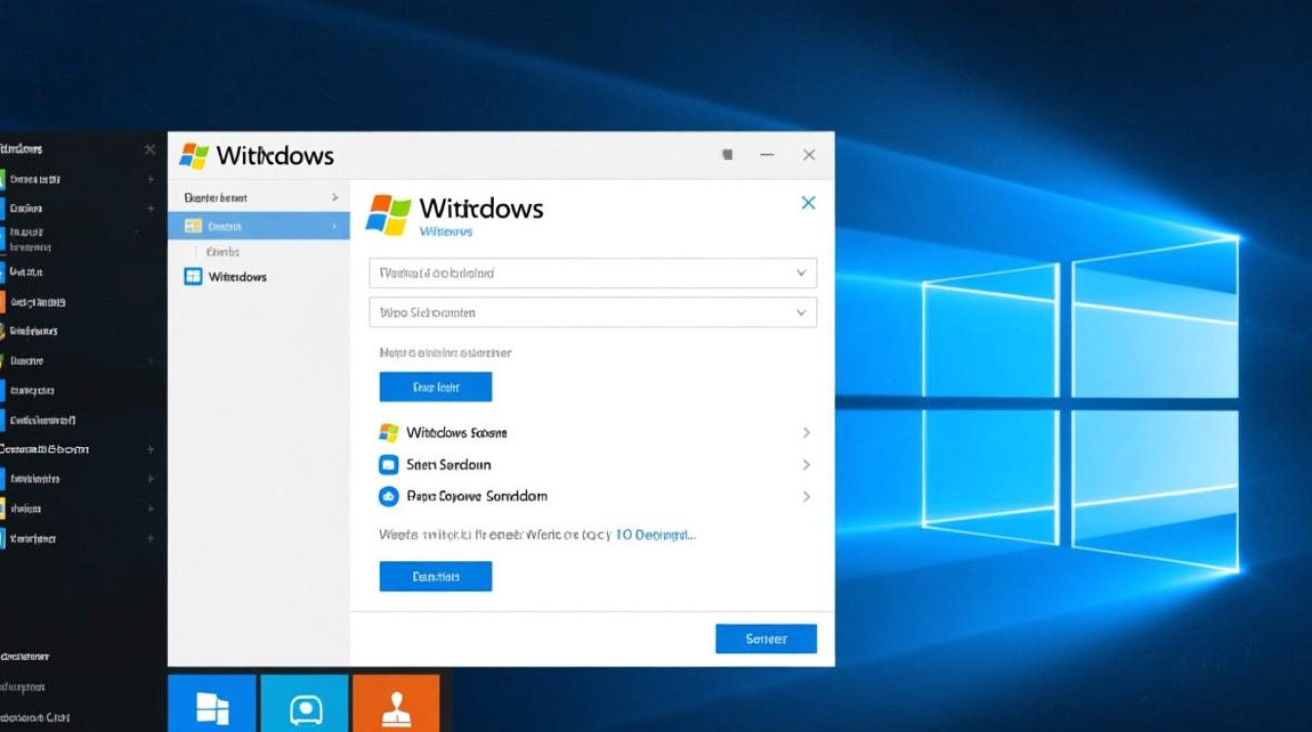Screen dimensions: 1312x732
Task: Open the orange person tile
Action: [396, 705]
